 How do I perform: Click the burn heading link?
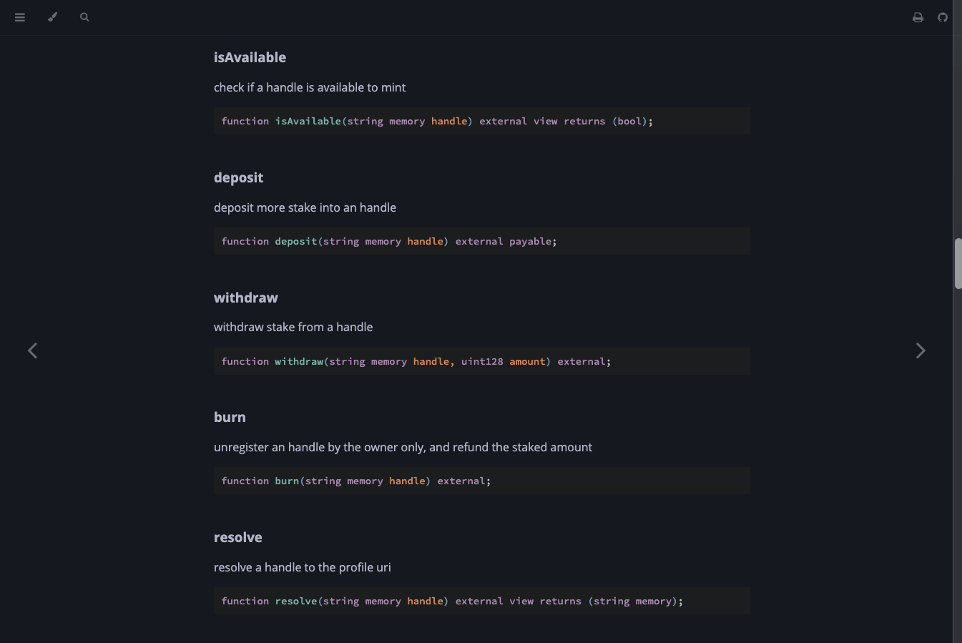tap(230, 417)
